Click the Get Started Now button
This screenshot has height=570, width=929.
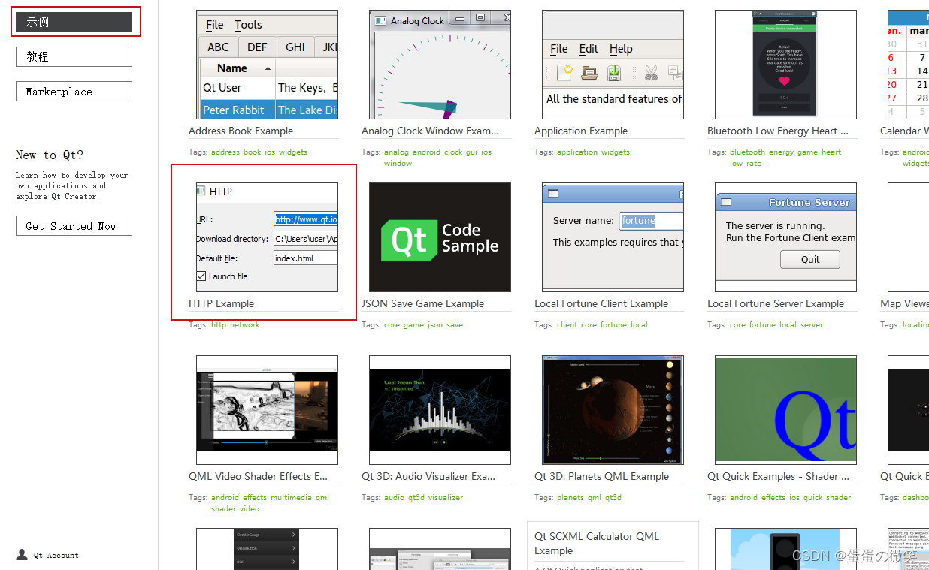[74, 225]
